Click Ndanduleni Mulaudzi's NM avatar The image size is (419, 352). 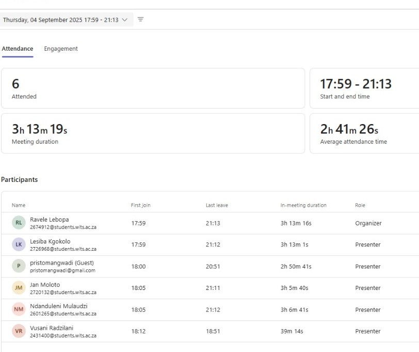pyautogui.click(x=18, y=310)
